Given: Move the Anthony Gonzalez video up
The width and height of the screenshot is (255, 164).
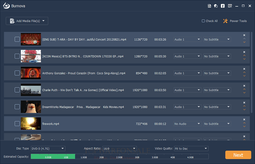Looking at the screenshot, I should [x=244, y=72].
